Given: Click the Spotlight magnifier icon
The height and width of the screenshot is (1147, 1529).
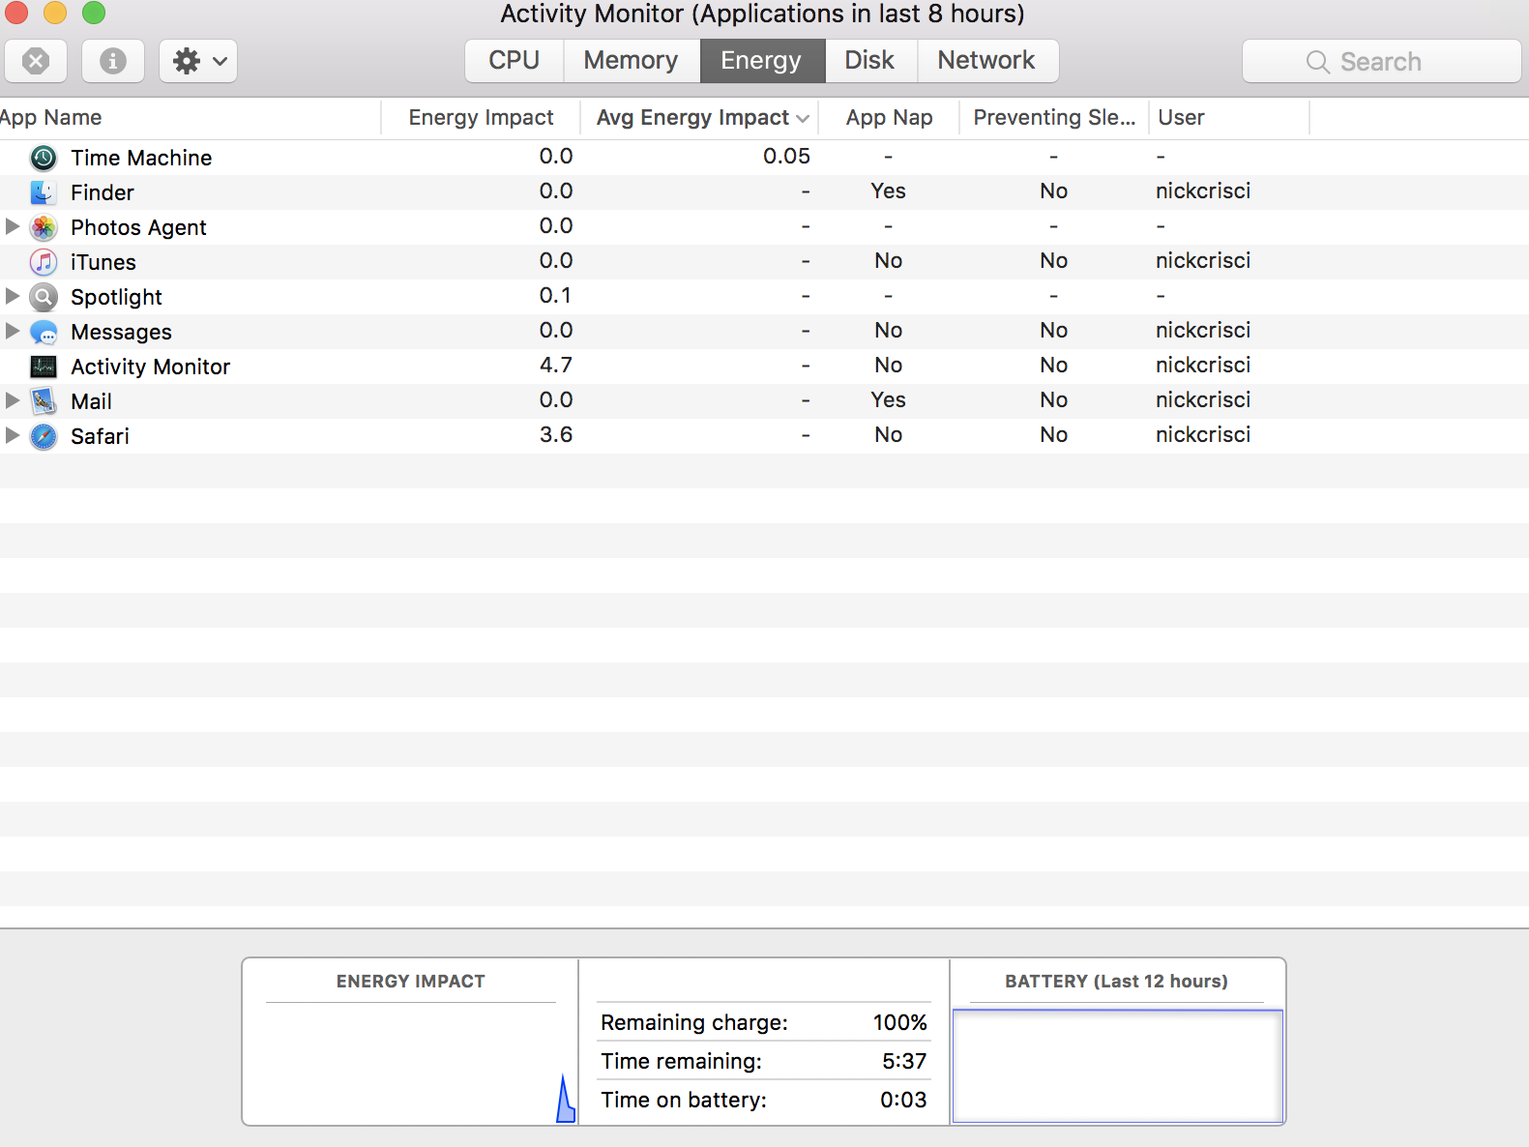Looking at the screenshot, I should click(x=44, y=297).
